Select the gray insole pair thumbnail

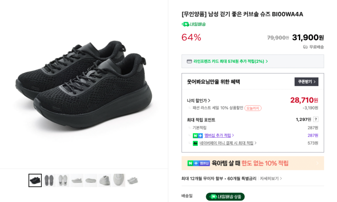coord(49,180)
